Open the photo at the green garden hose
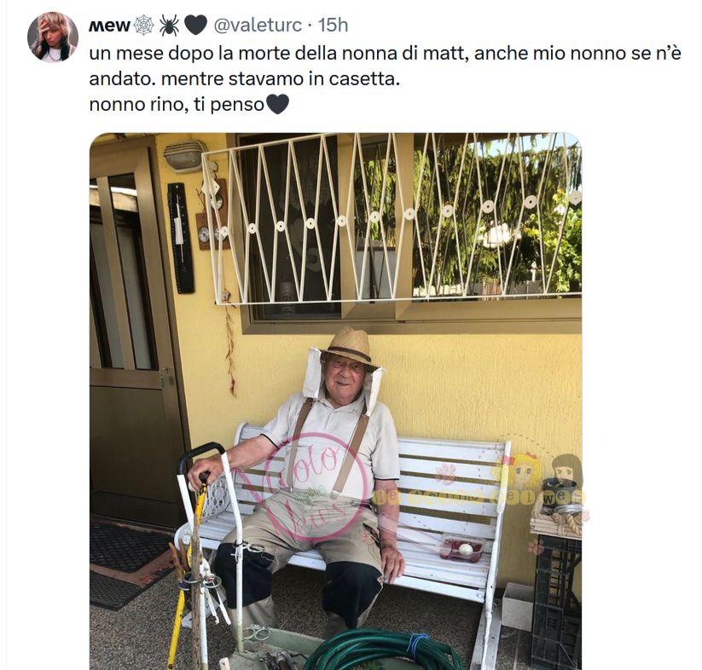 (x=383, y=650)
